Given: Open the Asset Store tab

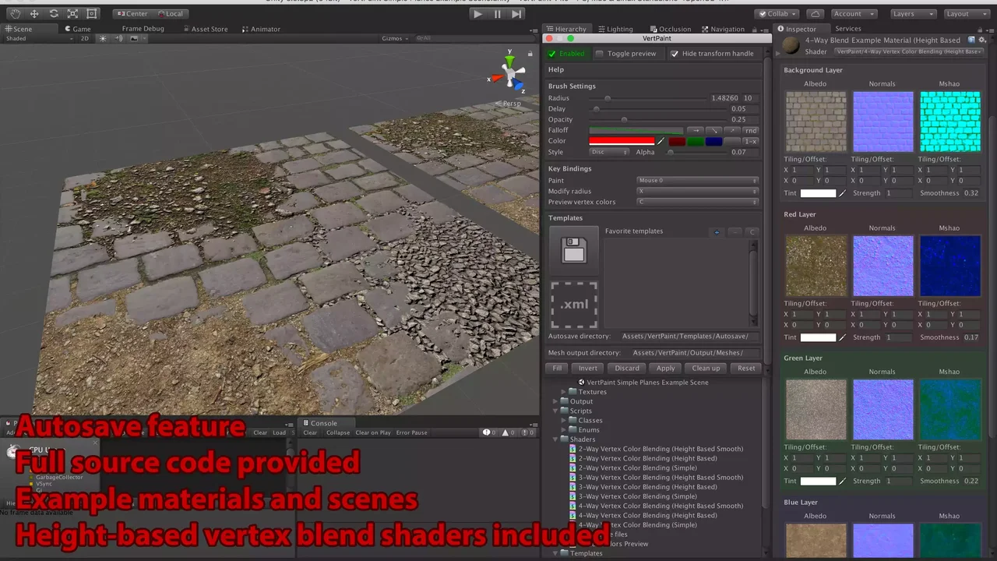Looking at the screenshot, I should click(205, 29).
